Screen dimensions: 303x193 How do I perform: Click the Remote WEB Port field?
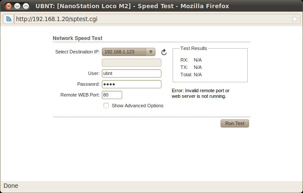pyautogui.click(x=112, y=95)
